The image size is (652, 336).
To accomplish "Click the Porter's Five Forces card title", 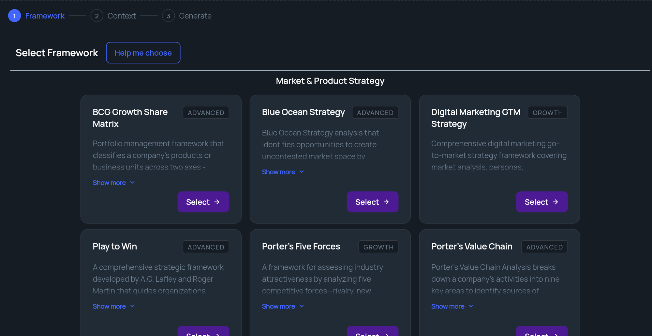I will 301,247.
